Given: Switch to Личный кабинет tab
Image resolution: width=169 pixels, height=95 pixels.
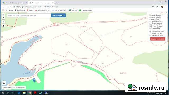Looking at the screenshot, I should [x=15, y=3].
